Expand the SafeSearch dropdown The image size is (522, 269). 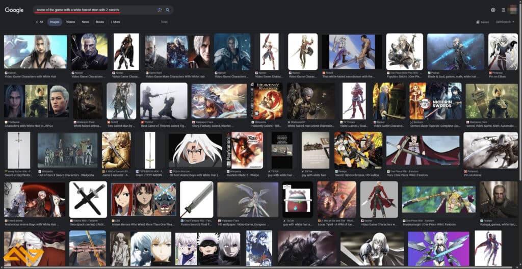point(505,22)
